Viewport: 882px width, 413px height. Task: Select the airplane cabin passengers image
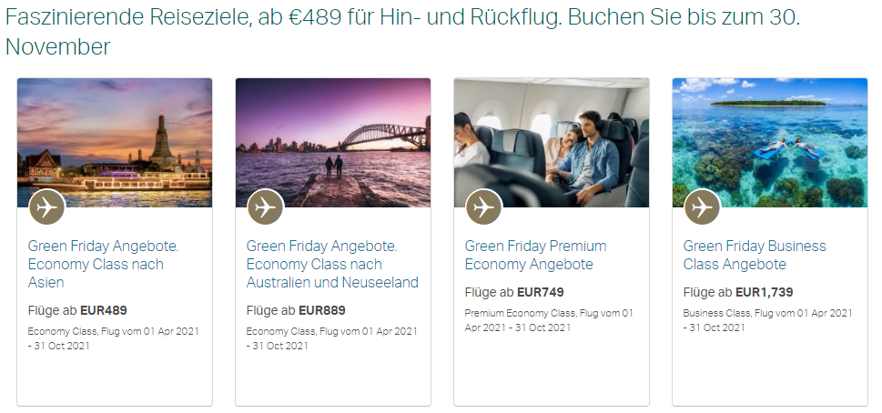click(x=552, y=143)
